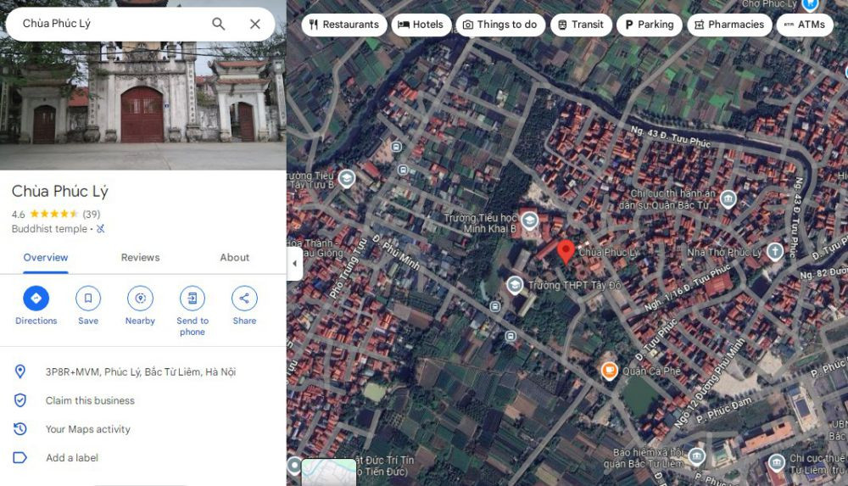
Task: Click Claim this business link
Action: pyautogui.click(x=90, y=400)
